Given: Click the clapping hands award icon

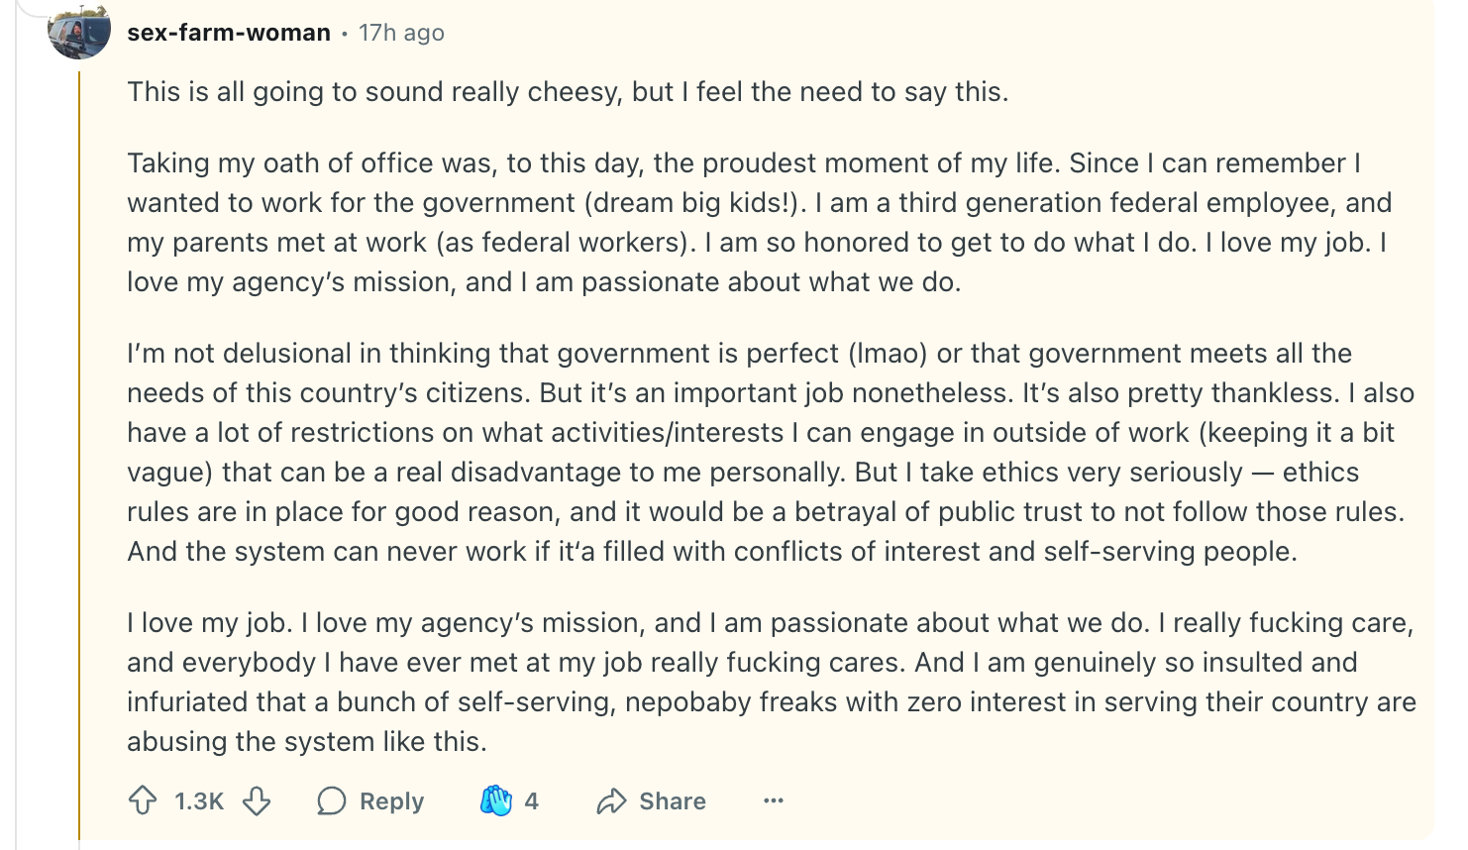Looking at the screenshot, I should [496, 800].
